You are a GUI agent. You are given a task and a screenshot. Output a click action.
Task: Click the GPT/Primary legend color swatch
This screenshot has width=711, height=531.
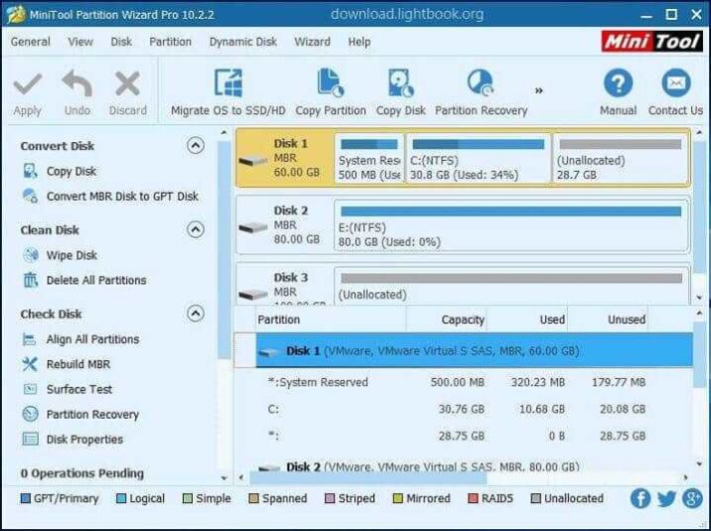pyautogui.click(x=26, y=498)
